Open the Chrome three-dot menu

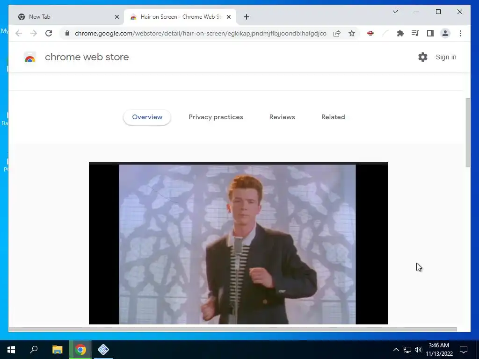coord(460,33)
